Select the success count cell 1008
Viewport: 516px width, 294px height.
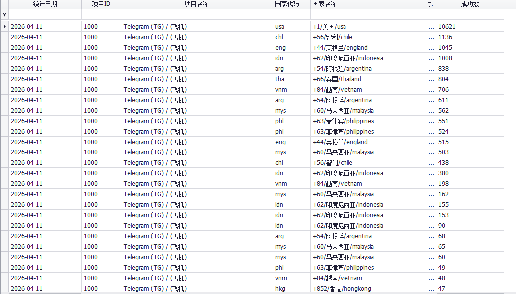tap(470, 58)
